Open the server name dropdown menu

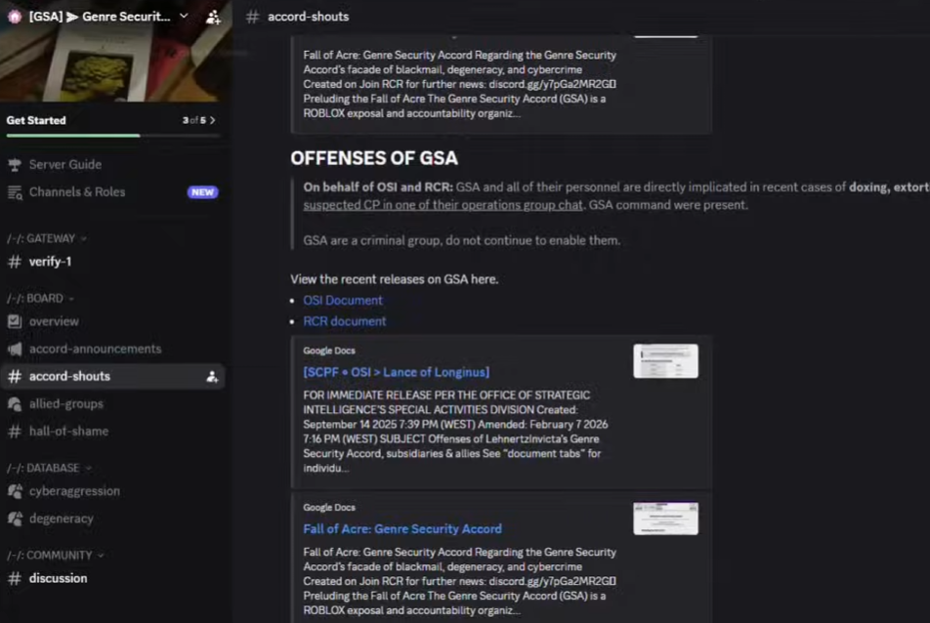pyautogui.click(x=184, y=17)
